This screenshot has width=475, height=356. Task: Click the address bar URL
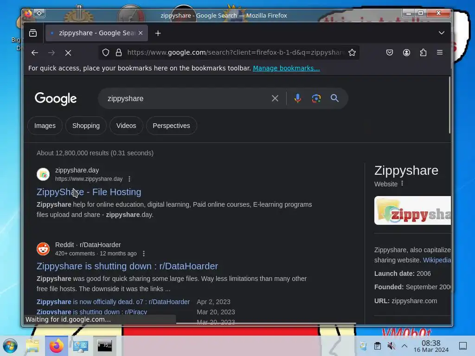(x=235, y=52)
